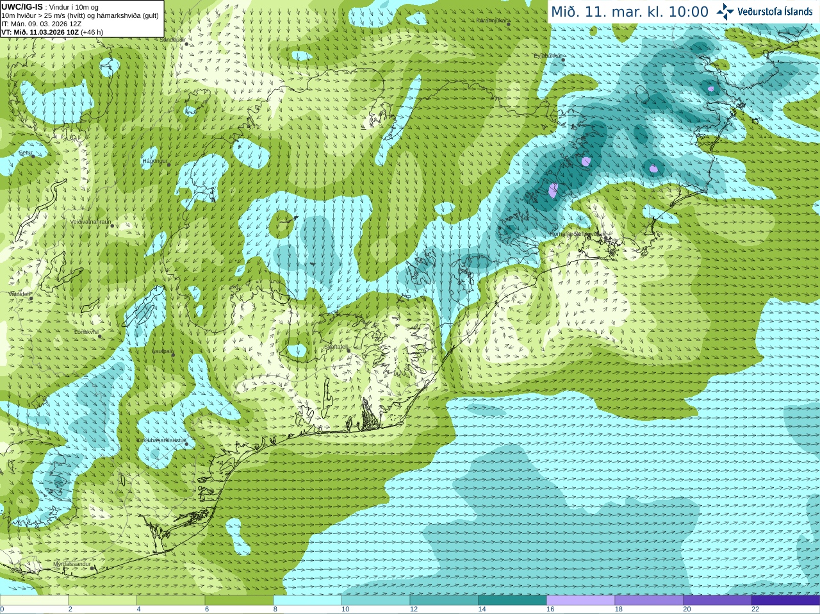
Task: Click the Veðurstofa Íslands logo text
Action: tap(775, 12)
